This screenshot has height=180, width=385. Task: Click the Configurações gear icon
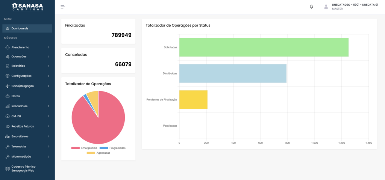(x=8, y=76)
